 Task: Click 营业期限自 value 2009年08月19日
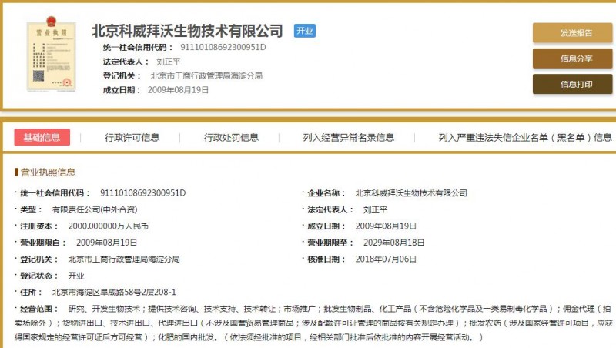click(x=106, y=243)
